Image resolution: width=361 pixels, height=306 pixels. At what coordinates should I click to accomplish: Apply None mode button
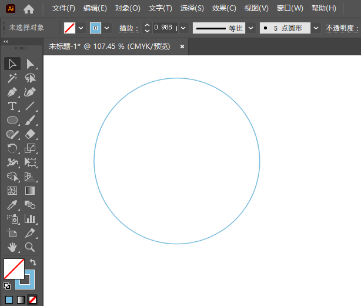[x=32, y=300]
